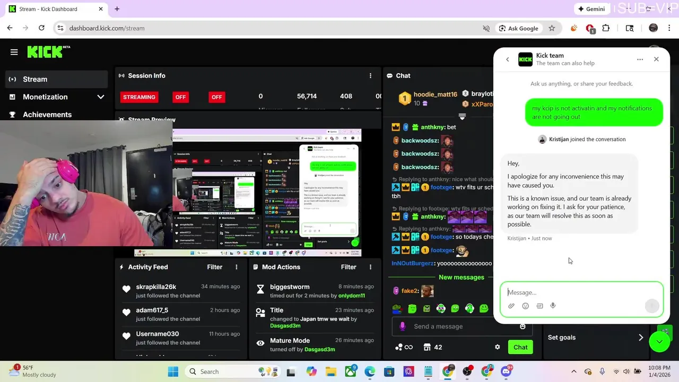Viewport: 679px width, 382px height.
Task: Open stream chat settings gear
Action: [497, 347]
